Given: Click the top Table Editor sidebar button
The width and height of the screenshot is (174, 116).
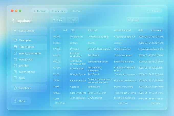Looking at the screenshot, I should tap(29, 31).
